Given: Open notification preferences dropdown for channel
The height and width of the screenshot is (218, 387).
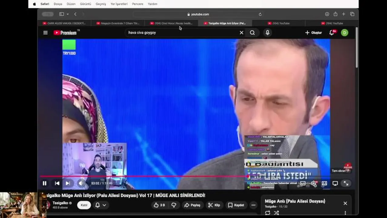Looking at the screenshot, I should click(101, 205).
